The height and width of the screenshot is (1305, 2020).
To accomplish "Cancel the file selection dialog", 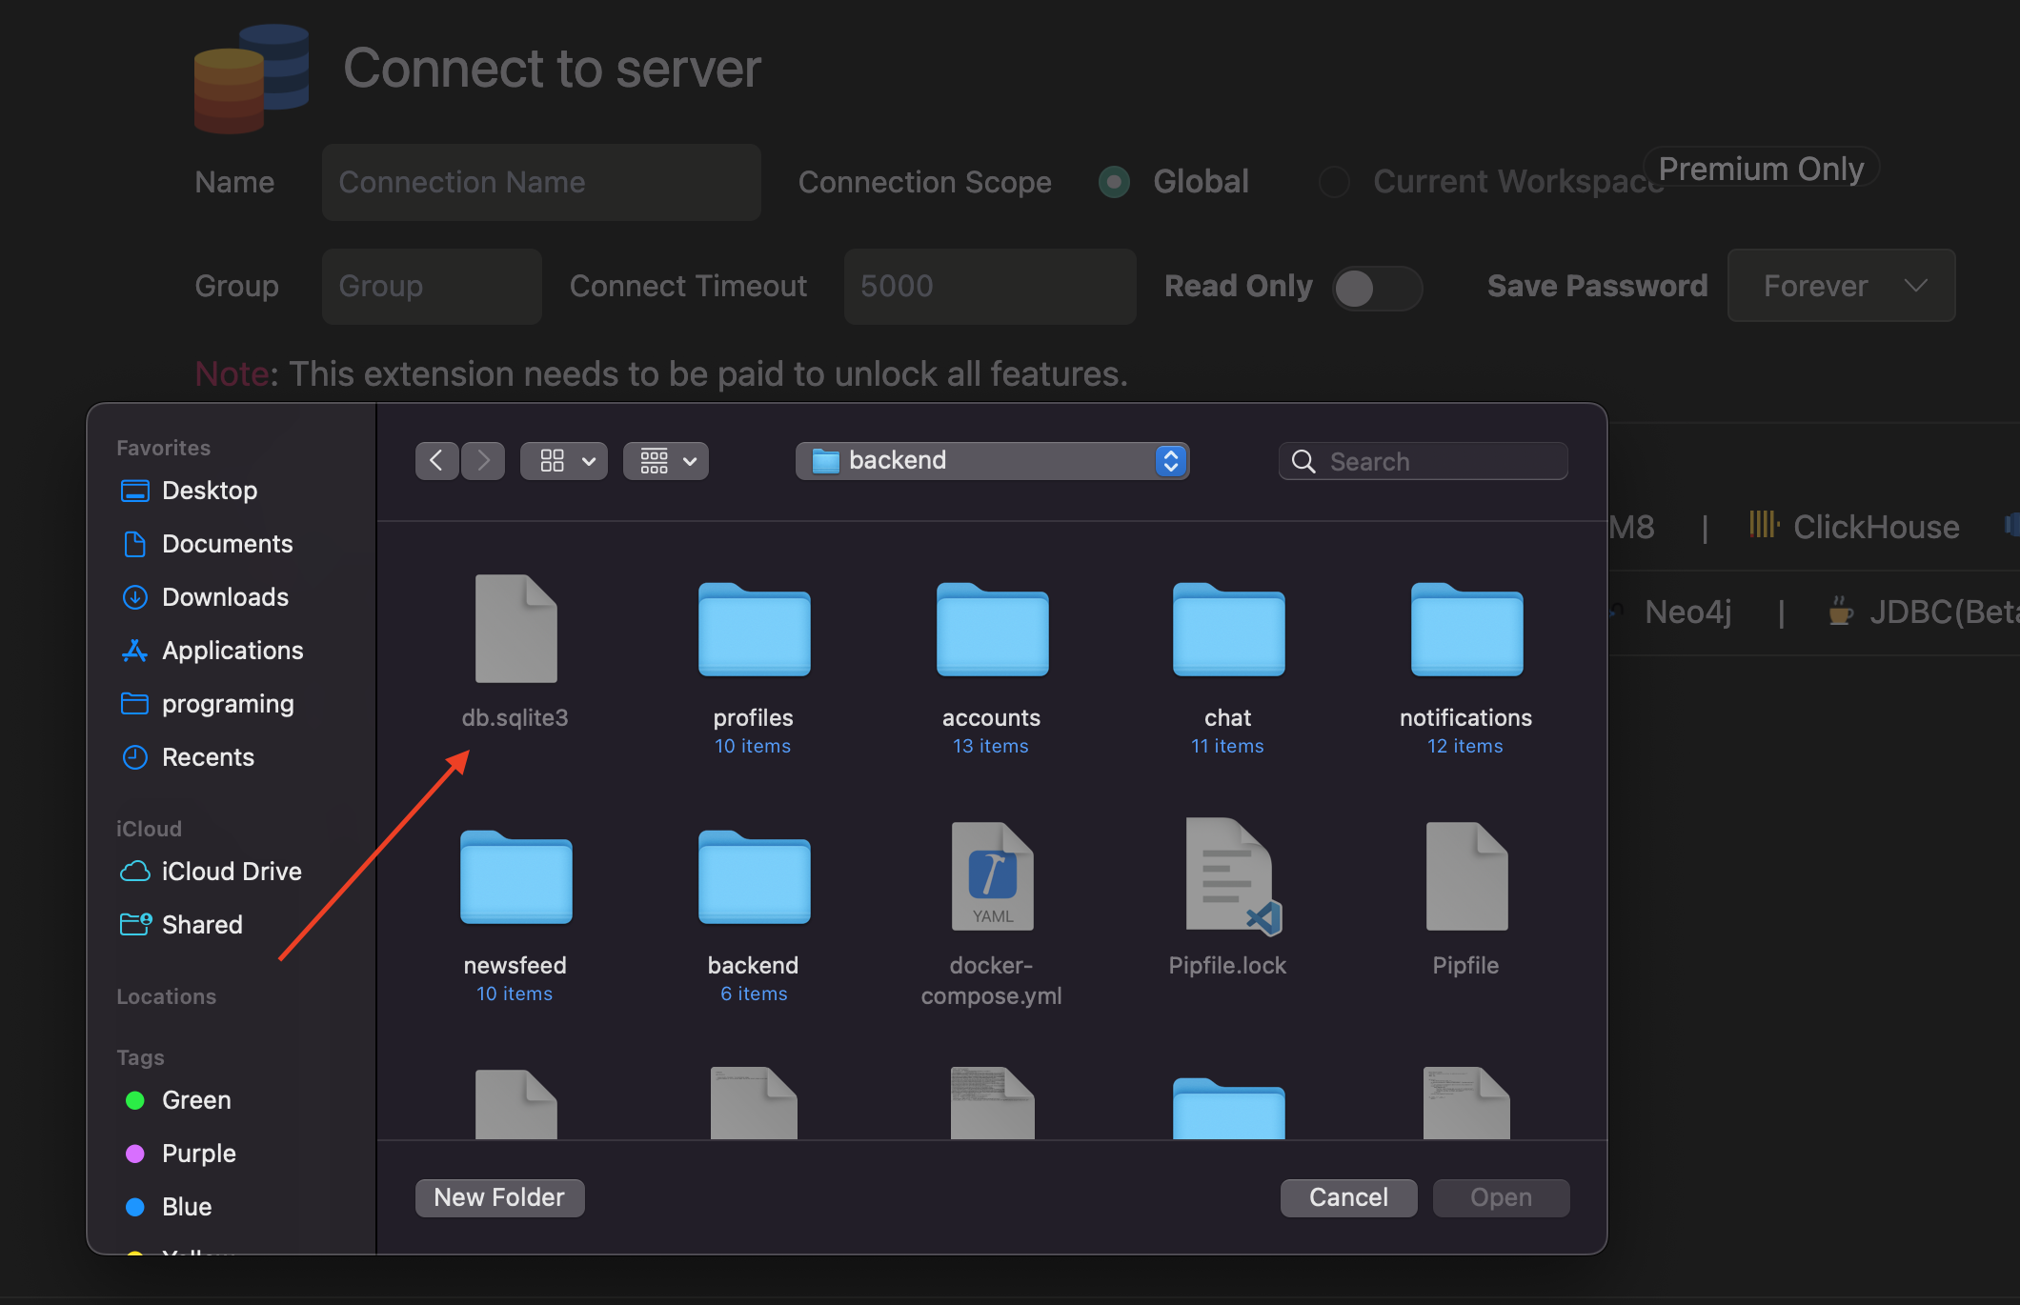I will pos(1348,1197).
